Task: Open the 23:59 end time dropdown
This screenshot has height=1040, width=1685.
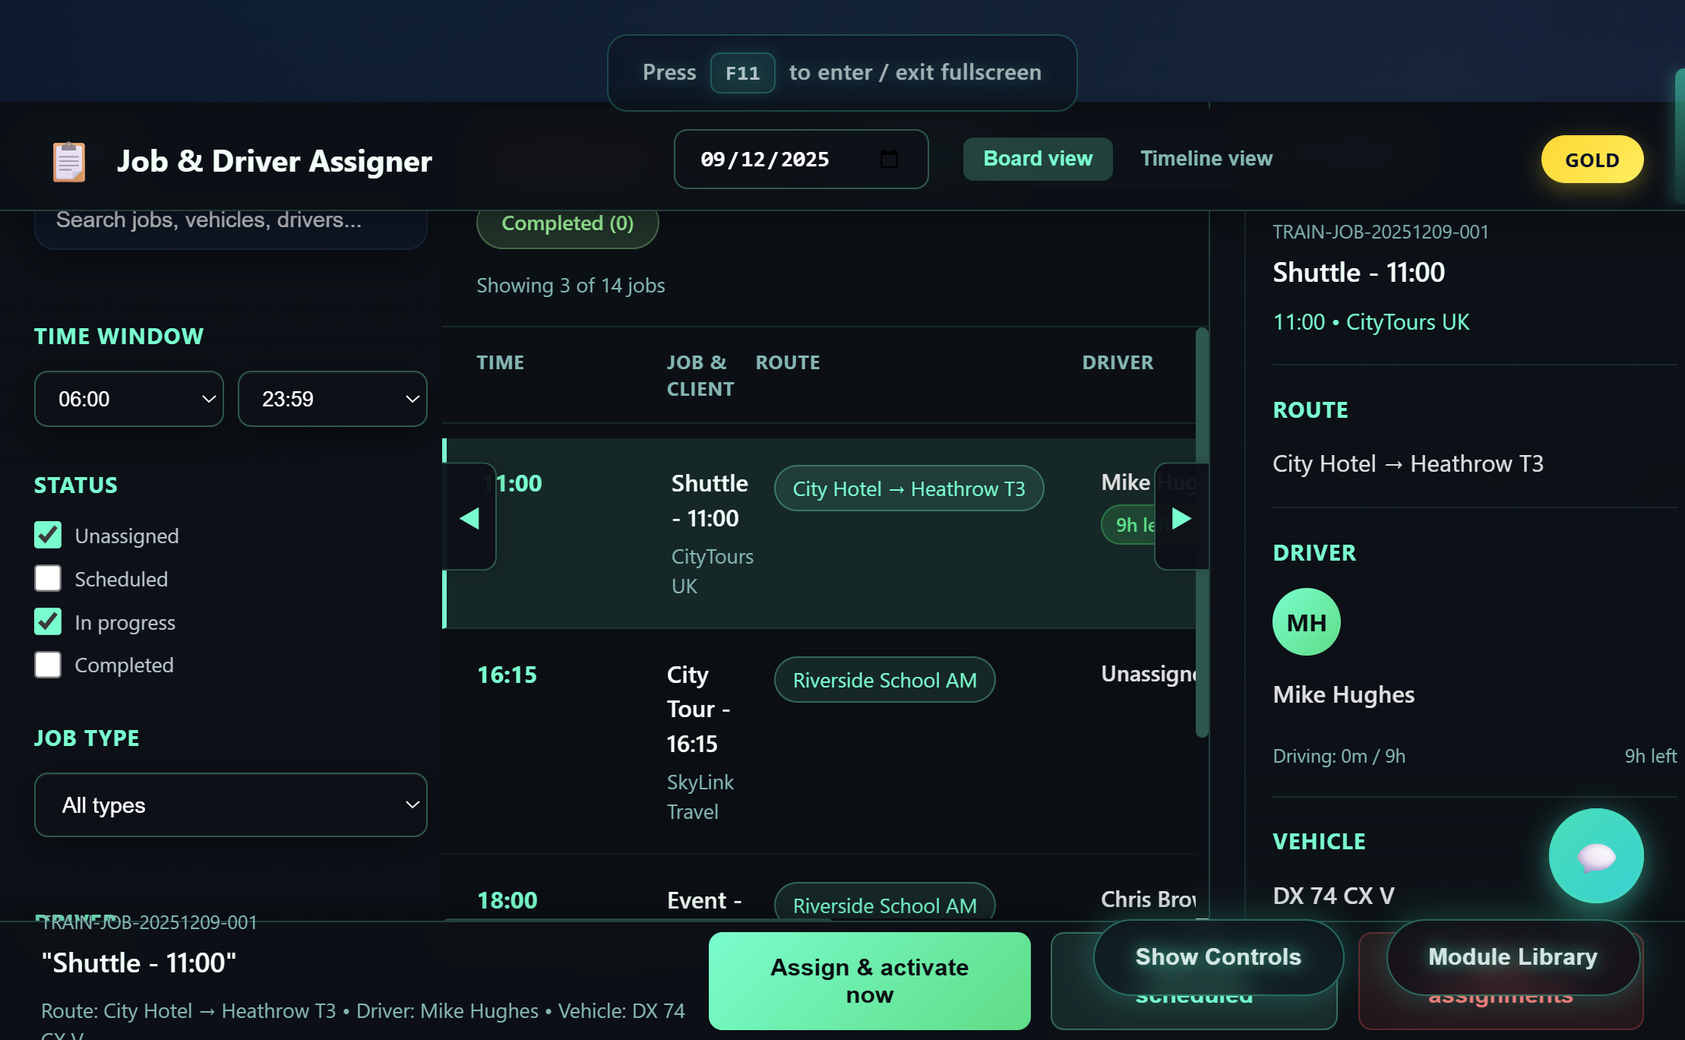Action: pyautogui.click(x=333, y=399)
